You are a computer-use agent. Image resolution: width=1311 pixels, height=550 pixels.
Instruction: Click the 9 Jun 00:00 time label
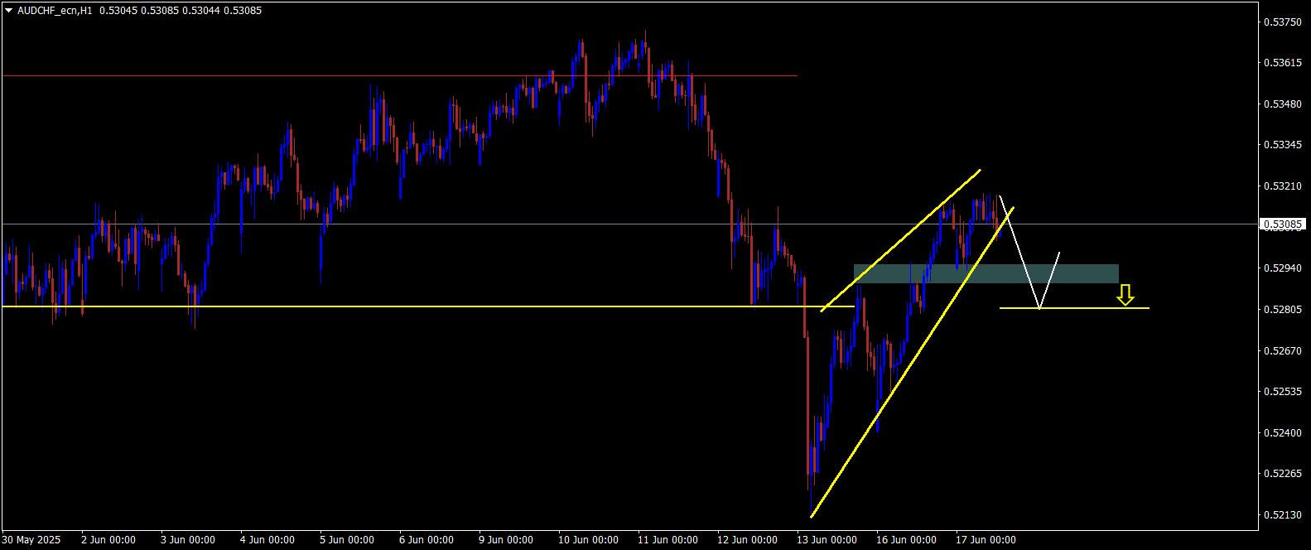pos(506,540)
